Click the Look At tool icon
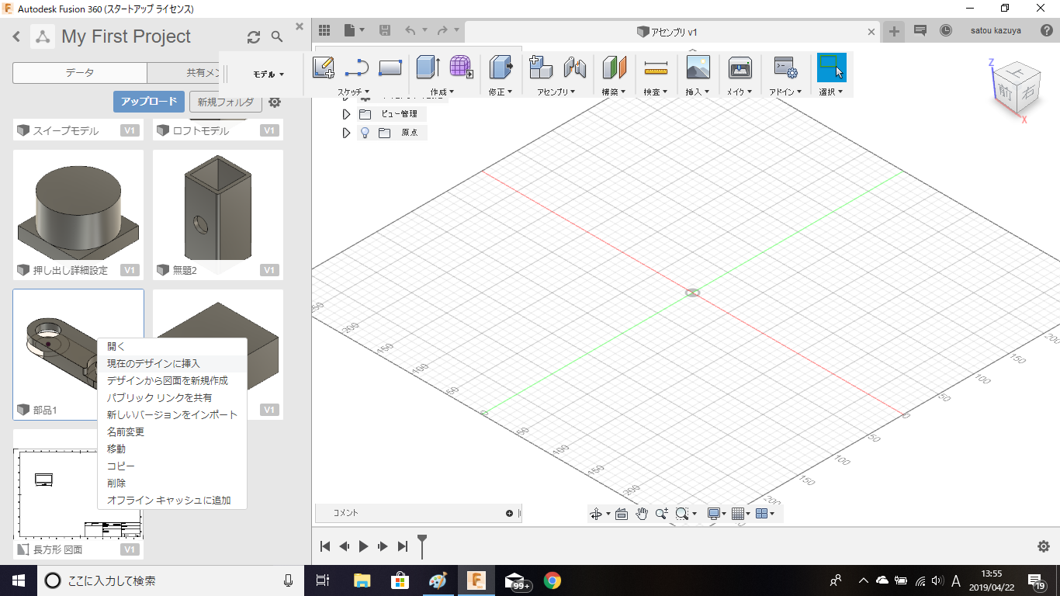The height and width of the screenshot is (596, 1060). [622, 513]
